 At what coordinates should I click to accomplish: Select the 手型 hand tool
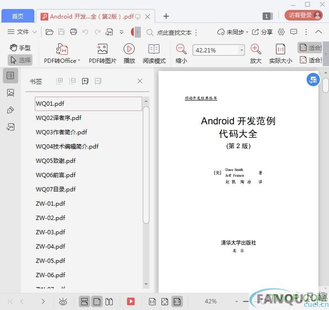(20, 48)
